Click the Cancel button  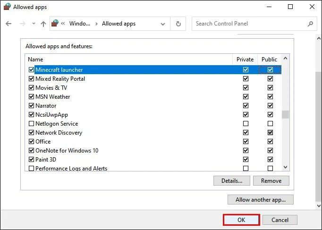[280, 220]
